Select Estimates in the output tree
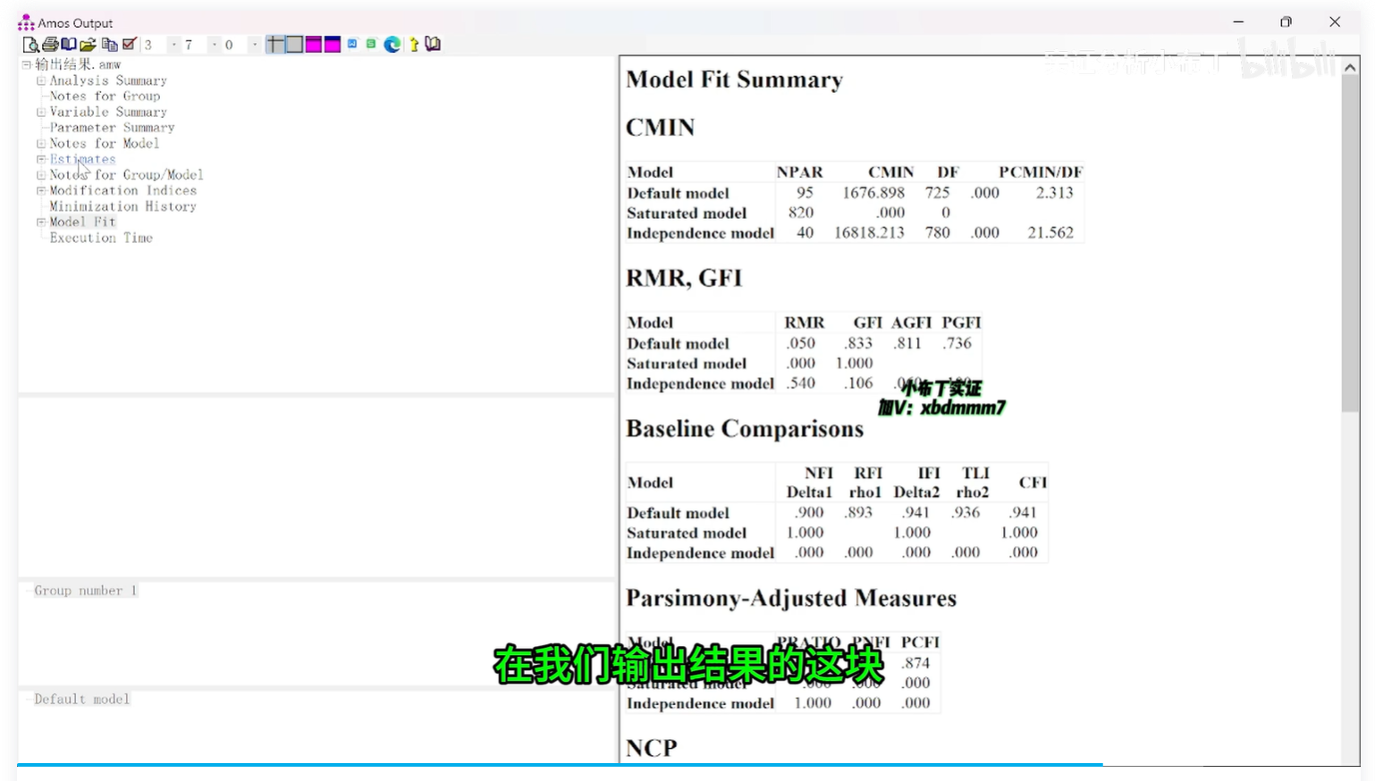 pyautogui.click(x=82, y=159)
